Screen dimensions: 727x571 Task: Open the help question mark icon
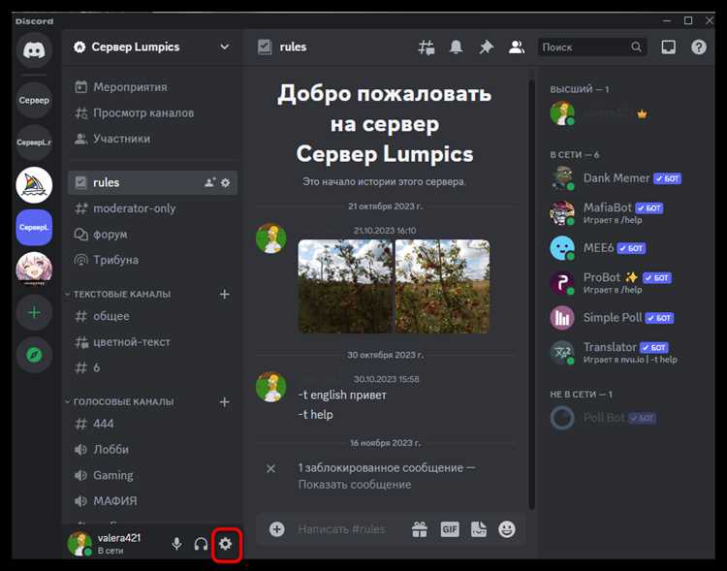point(699,47)
